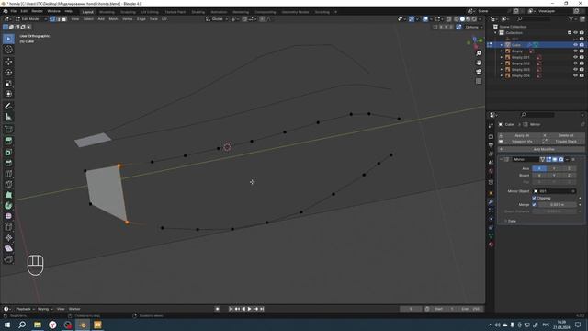Collapse the Mirror modifier panel
Screen dimensions: 588x331
(x=502, y=159)
